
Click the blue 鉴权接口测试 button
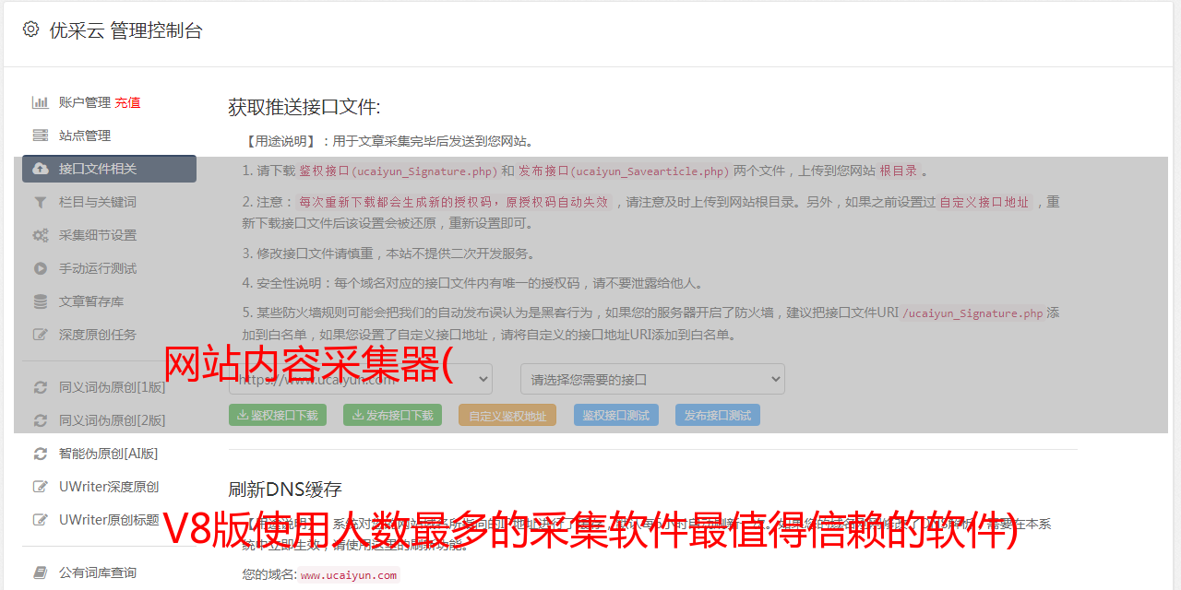[616, 415]
